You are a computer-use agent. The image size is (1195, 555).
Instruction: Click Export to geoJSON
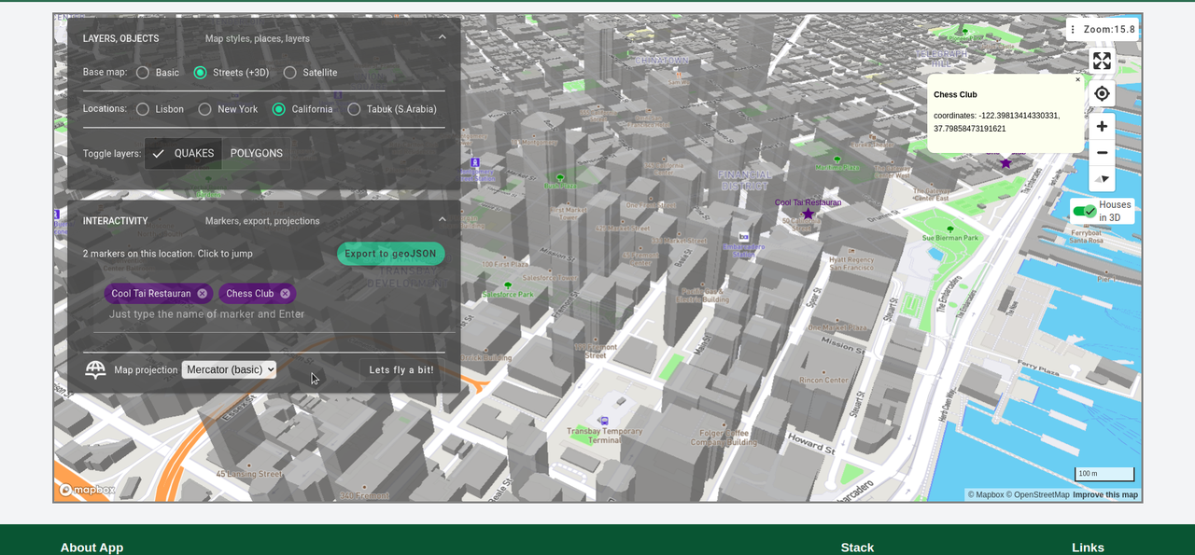click(389, 253)
